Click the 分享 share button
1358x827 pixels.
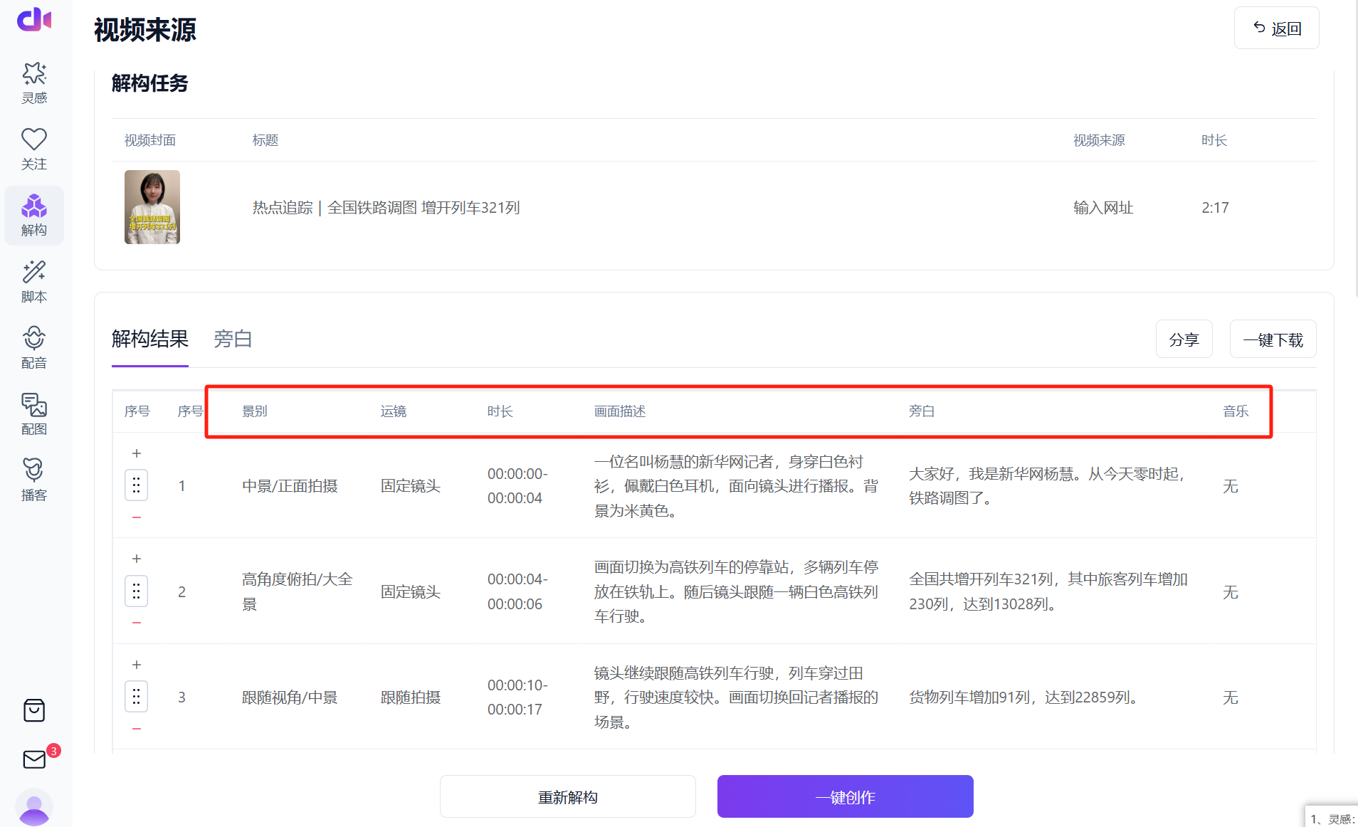(1184, 339)
